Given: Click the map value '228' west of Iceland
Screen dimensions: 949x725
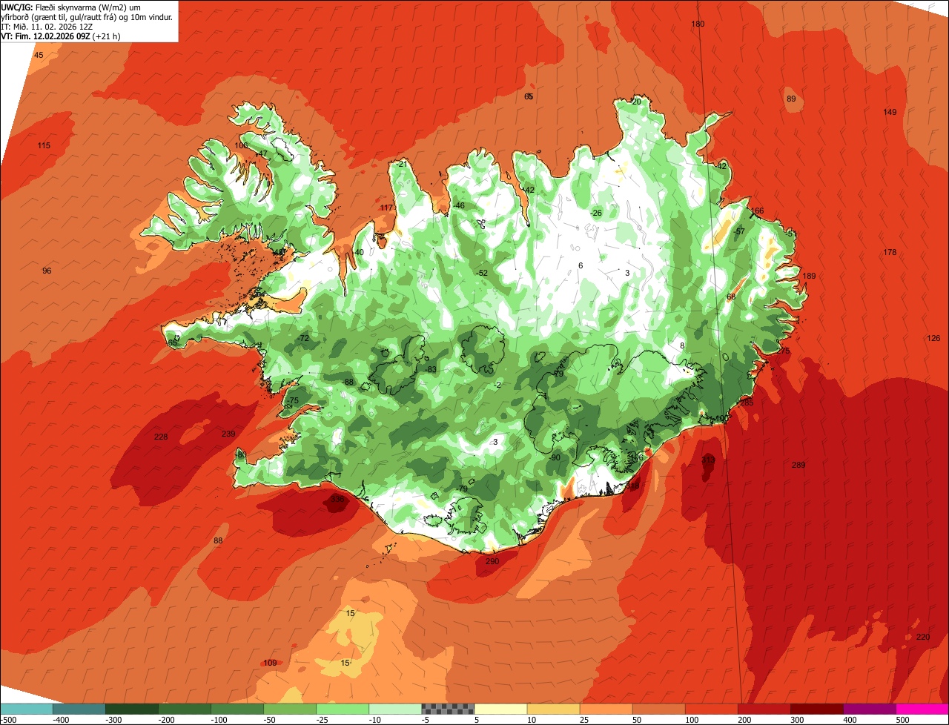Looking at the screenshot, I should click(161, 437).
